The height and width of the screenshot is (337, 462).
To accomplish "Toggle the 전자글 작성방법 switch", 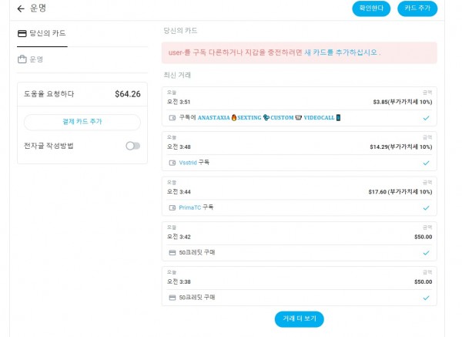I will [133, 146].
